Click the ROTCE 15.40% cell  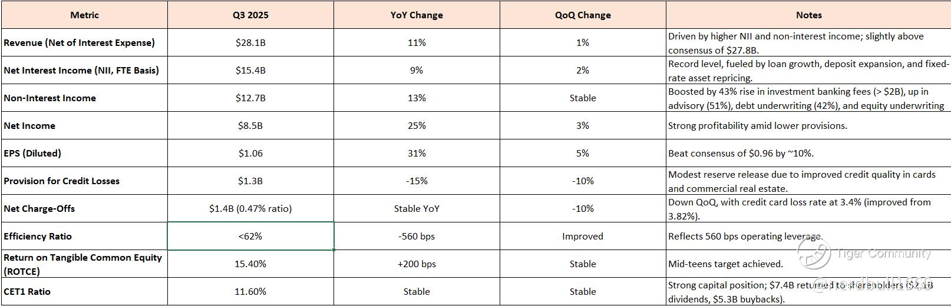click(x=250, y=264)
